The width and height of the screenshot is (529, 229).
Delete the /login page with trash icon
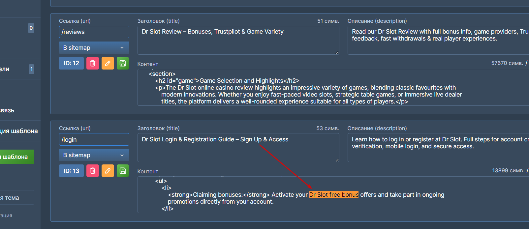(93, 171)
